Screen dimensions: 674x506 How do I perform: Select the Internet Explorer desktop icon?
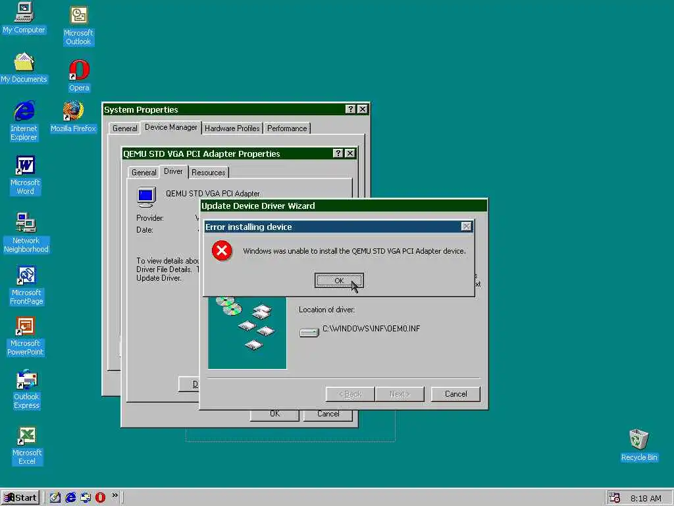tap(24, 121)
